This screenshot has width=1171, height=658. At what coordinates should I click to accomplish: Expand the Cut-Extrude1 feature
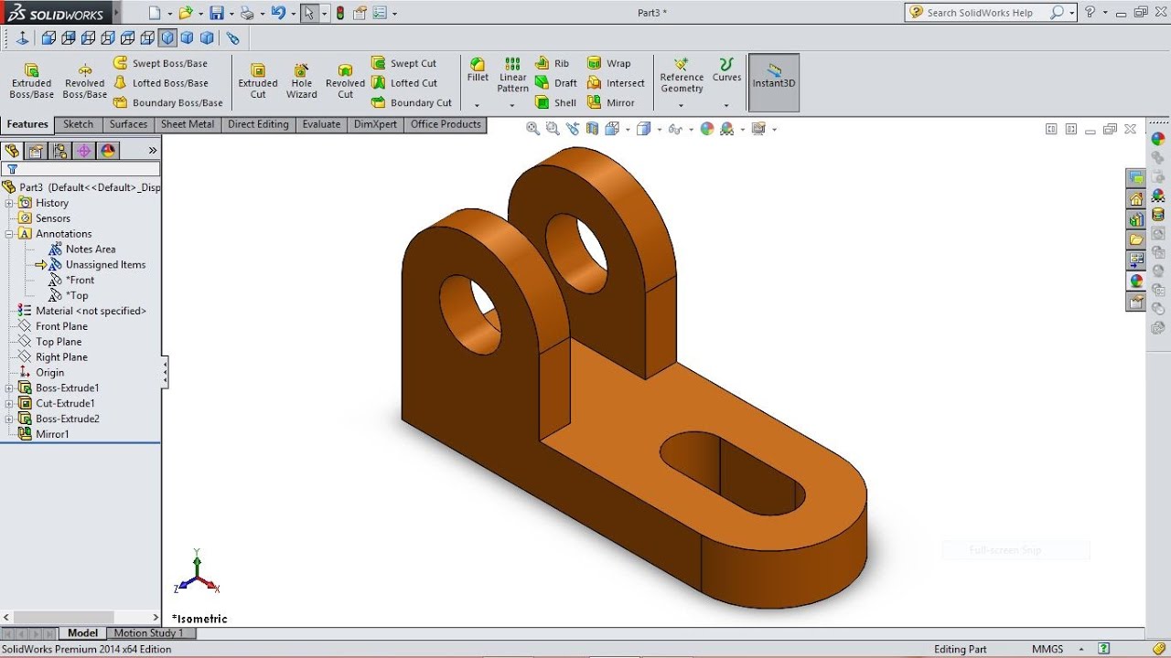pyautogui.click(x=9, y=404)
